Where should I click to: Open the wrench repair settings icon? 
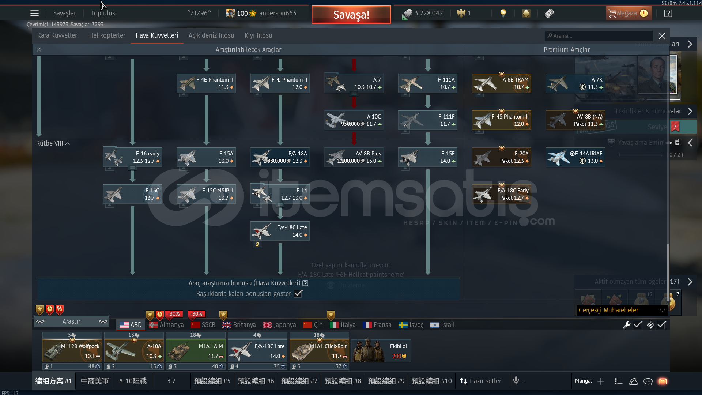click(x=627, y=325)
